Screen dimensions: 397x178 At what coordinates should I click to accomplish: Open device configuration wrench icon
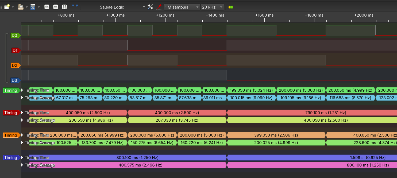150,7
